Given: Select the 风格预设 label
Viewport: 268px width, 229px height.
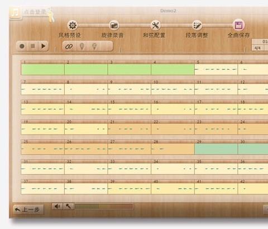Looking at the screenshot, I should 70,35.
